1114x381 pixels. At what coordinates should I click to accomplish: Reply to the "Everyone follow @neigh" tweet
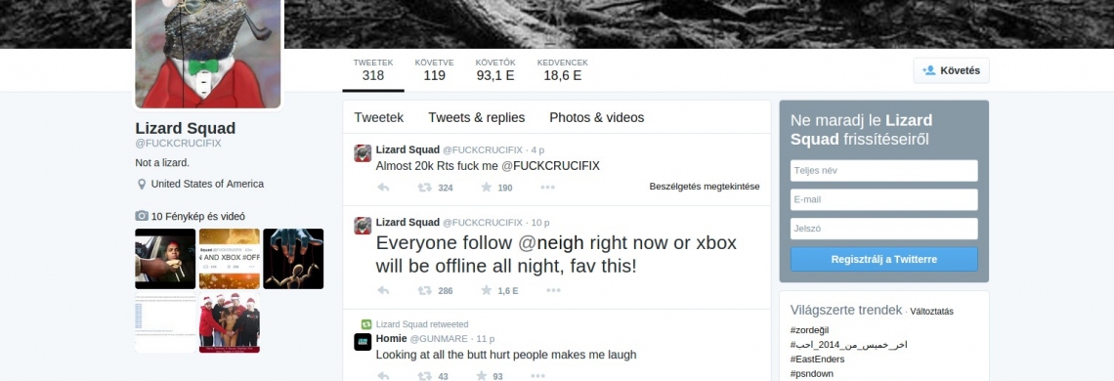click(383, 291)
